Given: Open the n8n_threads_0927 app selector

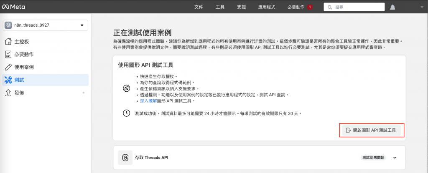Looking at the screenshot, I should pos(45,25).
